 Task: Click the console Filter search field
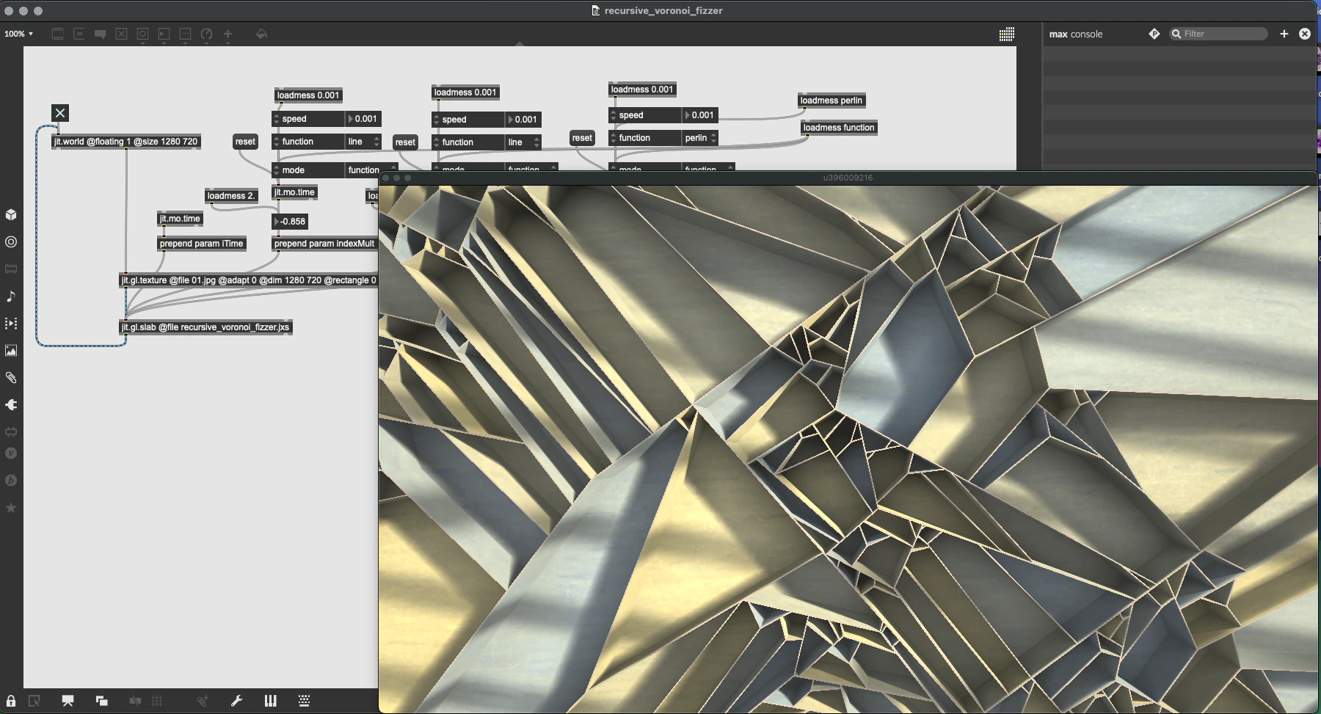tap(1218, 34)
